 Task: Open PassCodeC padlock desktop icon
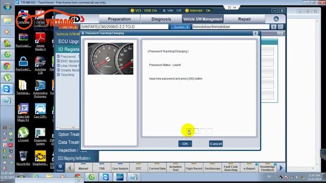click(23, 64)
